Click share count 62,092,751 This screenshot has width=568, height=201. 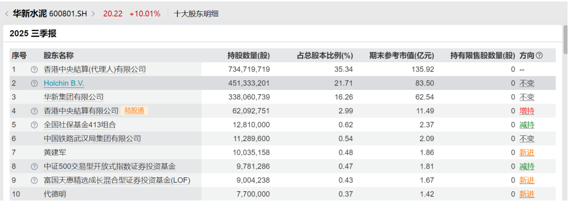(x=251, y=111)
